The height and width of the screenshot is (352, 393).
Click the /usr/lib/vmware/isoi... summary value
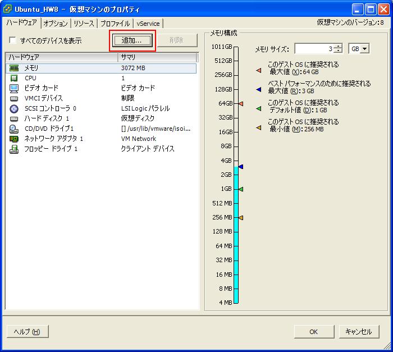156,129
